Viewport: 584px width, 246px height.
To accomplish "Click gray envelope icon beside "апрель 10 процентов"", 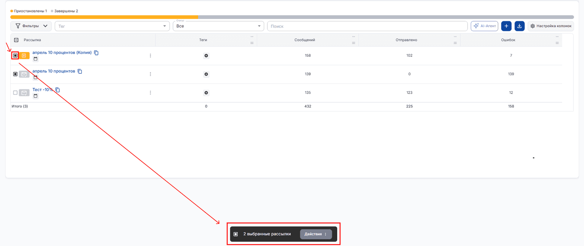I will click(24, 74).
